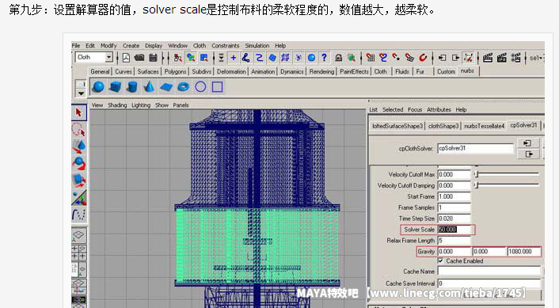Viewport: 559px width, 308px height.
Task: Open the viewport Panels menu
Action: (x=181, y=105)
